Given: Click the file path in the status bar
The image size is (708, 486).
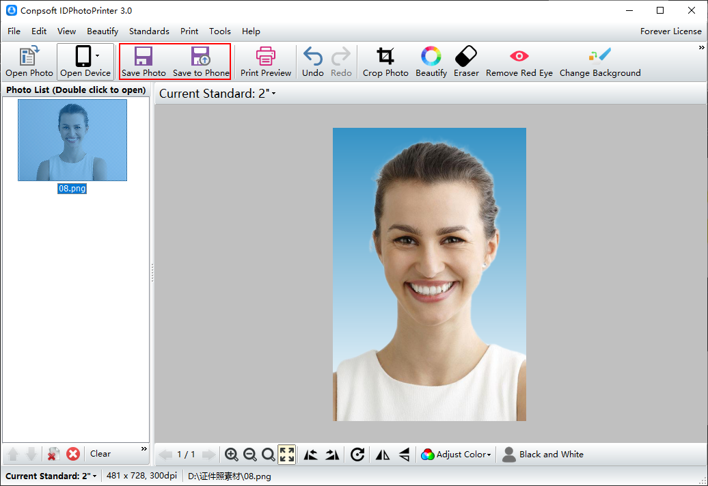Looking at the screenshot, I should (230, 476).
